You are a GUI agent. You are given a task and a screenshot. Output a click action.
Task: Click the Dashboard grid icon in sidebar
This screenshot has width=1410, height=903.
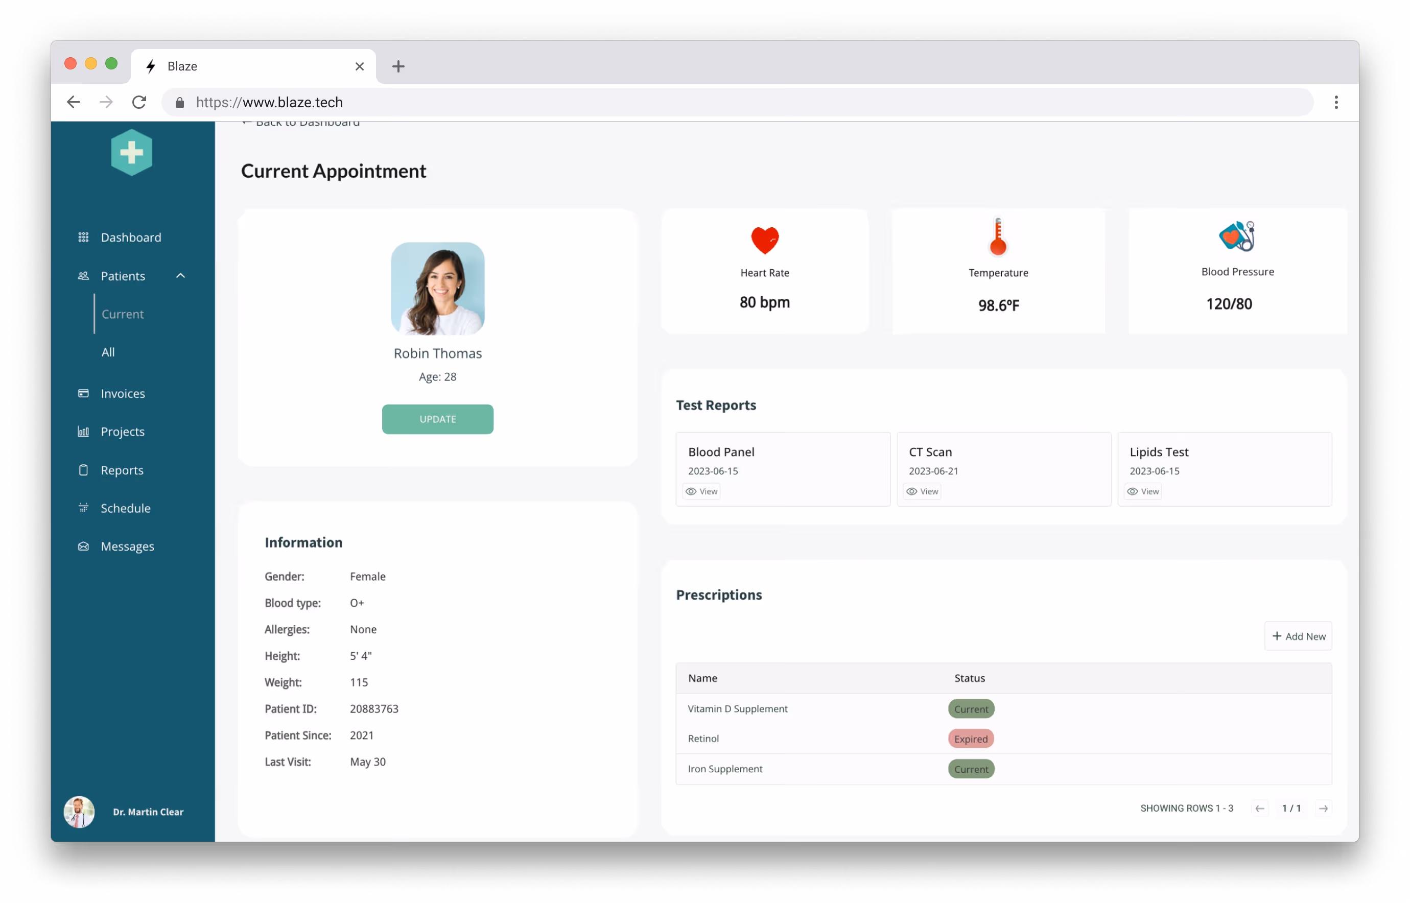click(83, 237)
